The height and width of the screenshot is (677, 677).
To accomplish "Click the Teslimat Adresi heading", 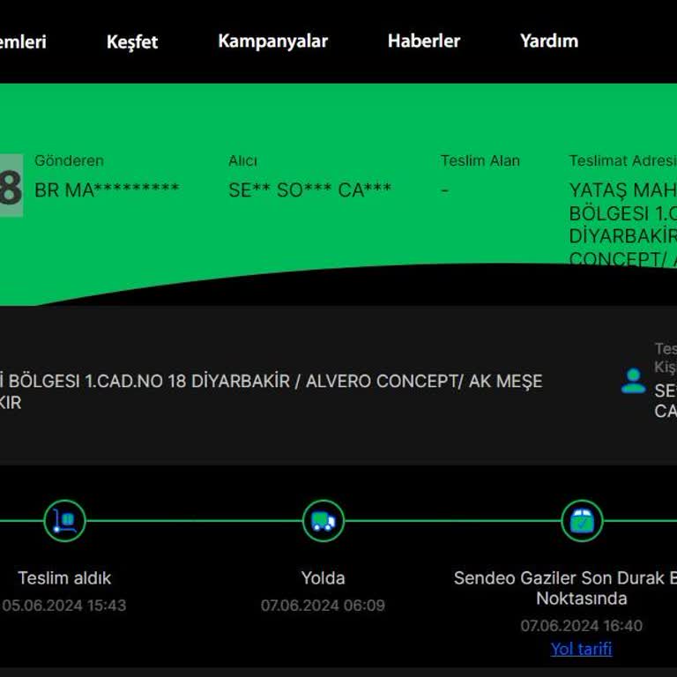I will [x=622, y=160].
